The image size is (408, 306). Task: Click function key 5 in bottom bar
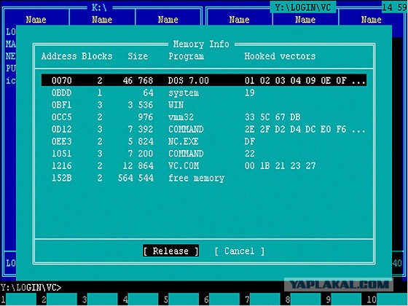[181, 299]
